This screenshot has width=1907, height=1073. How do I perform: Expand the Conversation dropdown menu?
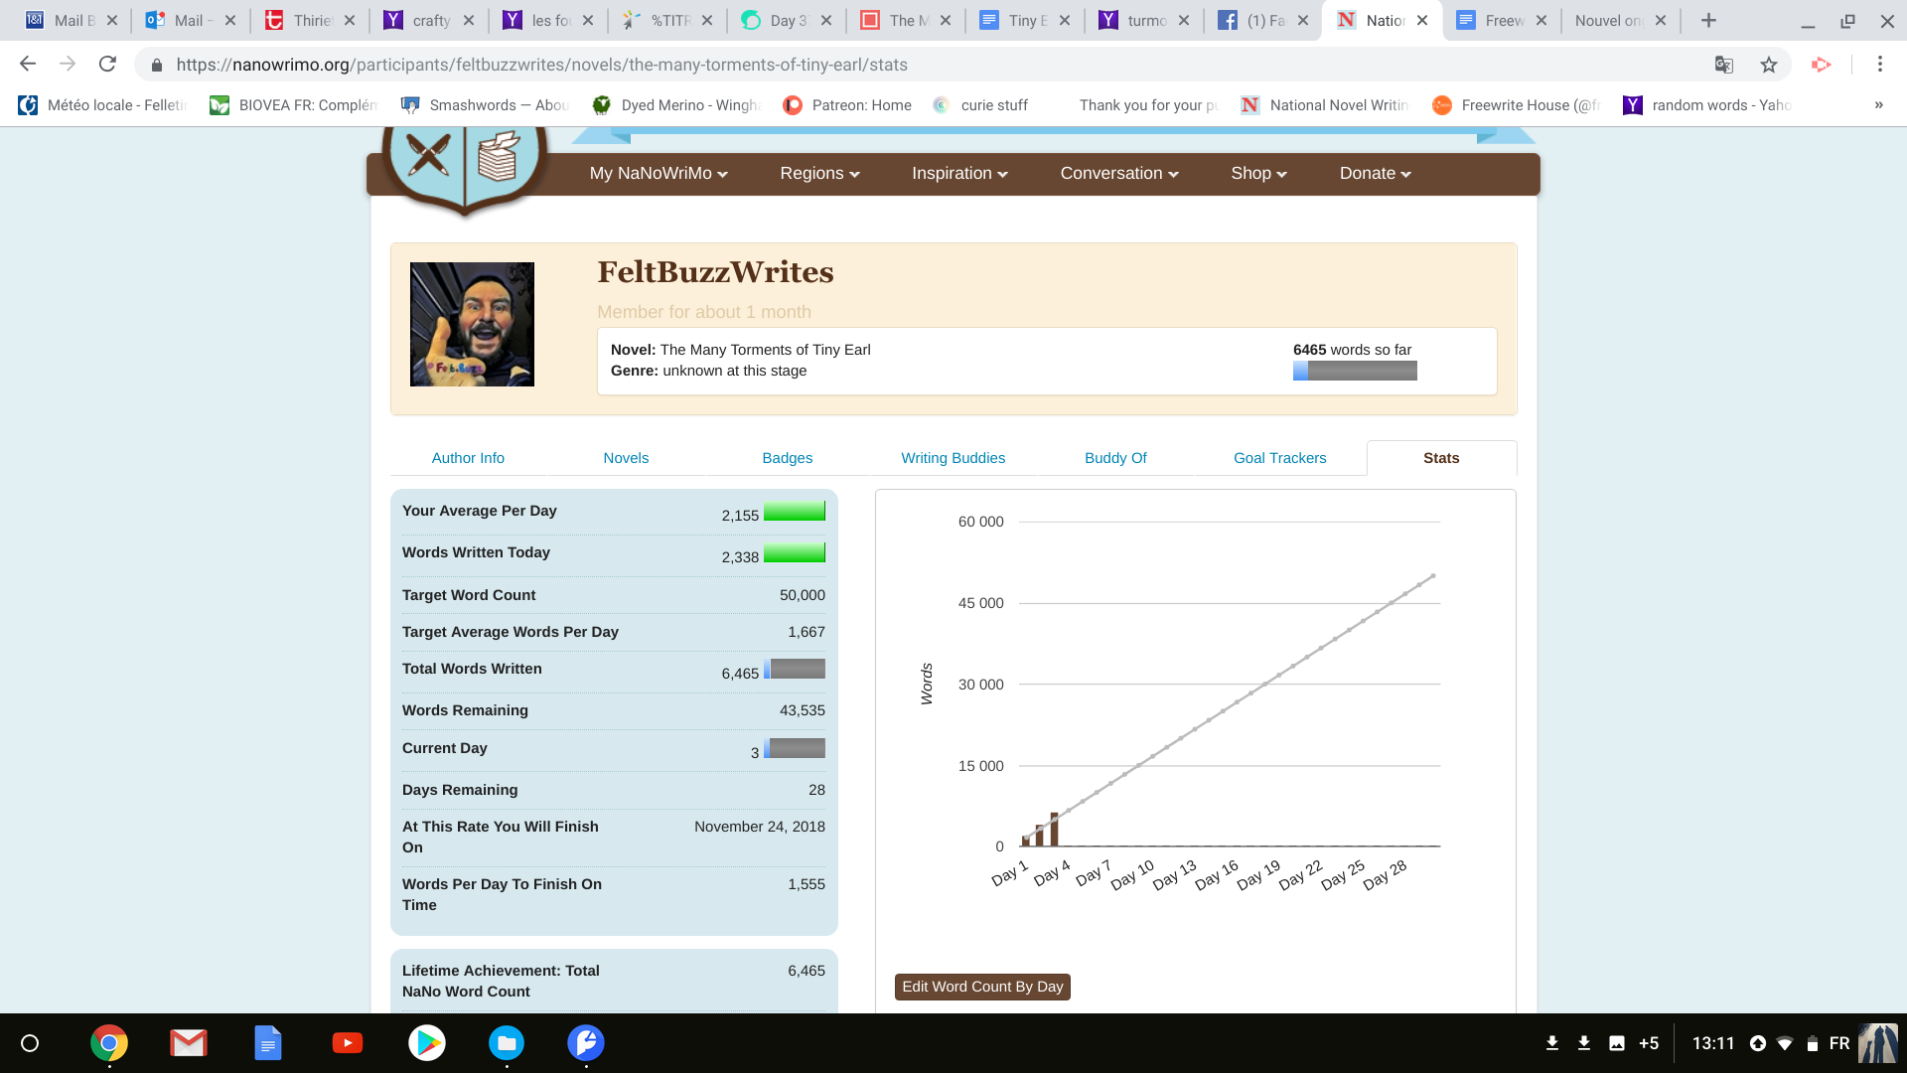(x=1119, y=174)
